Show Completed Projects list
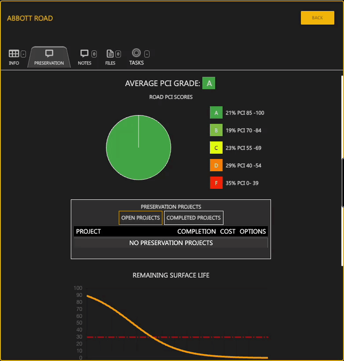344x361 pixels. tap(194, 218)
